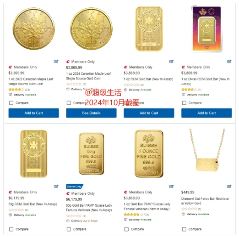Image resolution: width=239 pixels, height=238 pixels.
Task: View star ratings of 1 oz PAMP Suisse bar
Action: pyautogui.click(x=131, y=215)
